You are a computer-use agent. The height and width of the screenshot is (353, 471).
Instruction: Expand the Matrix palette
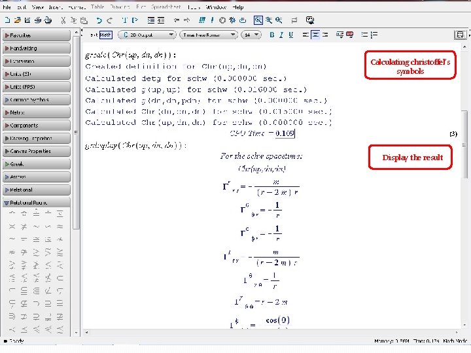coord(37,112)
